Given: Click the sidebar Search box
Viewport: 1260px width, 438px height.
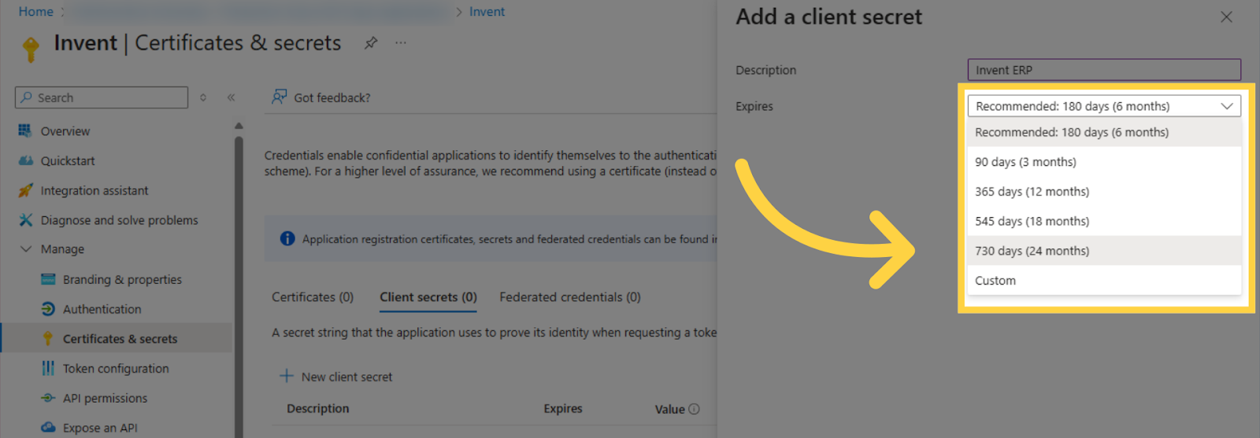Looking at the screenshot, I should [102, 98].
